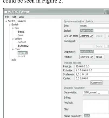Click the Geometrija field GEO_cover1
The height and width of the screenshot is (118, 109).
(x=96, y=92)
